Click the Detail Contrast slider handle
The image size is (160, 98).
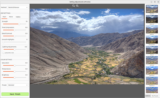(15, 36)
